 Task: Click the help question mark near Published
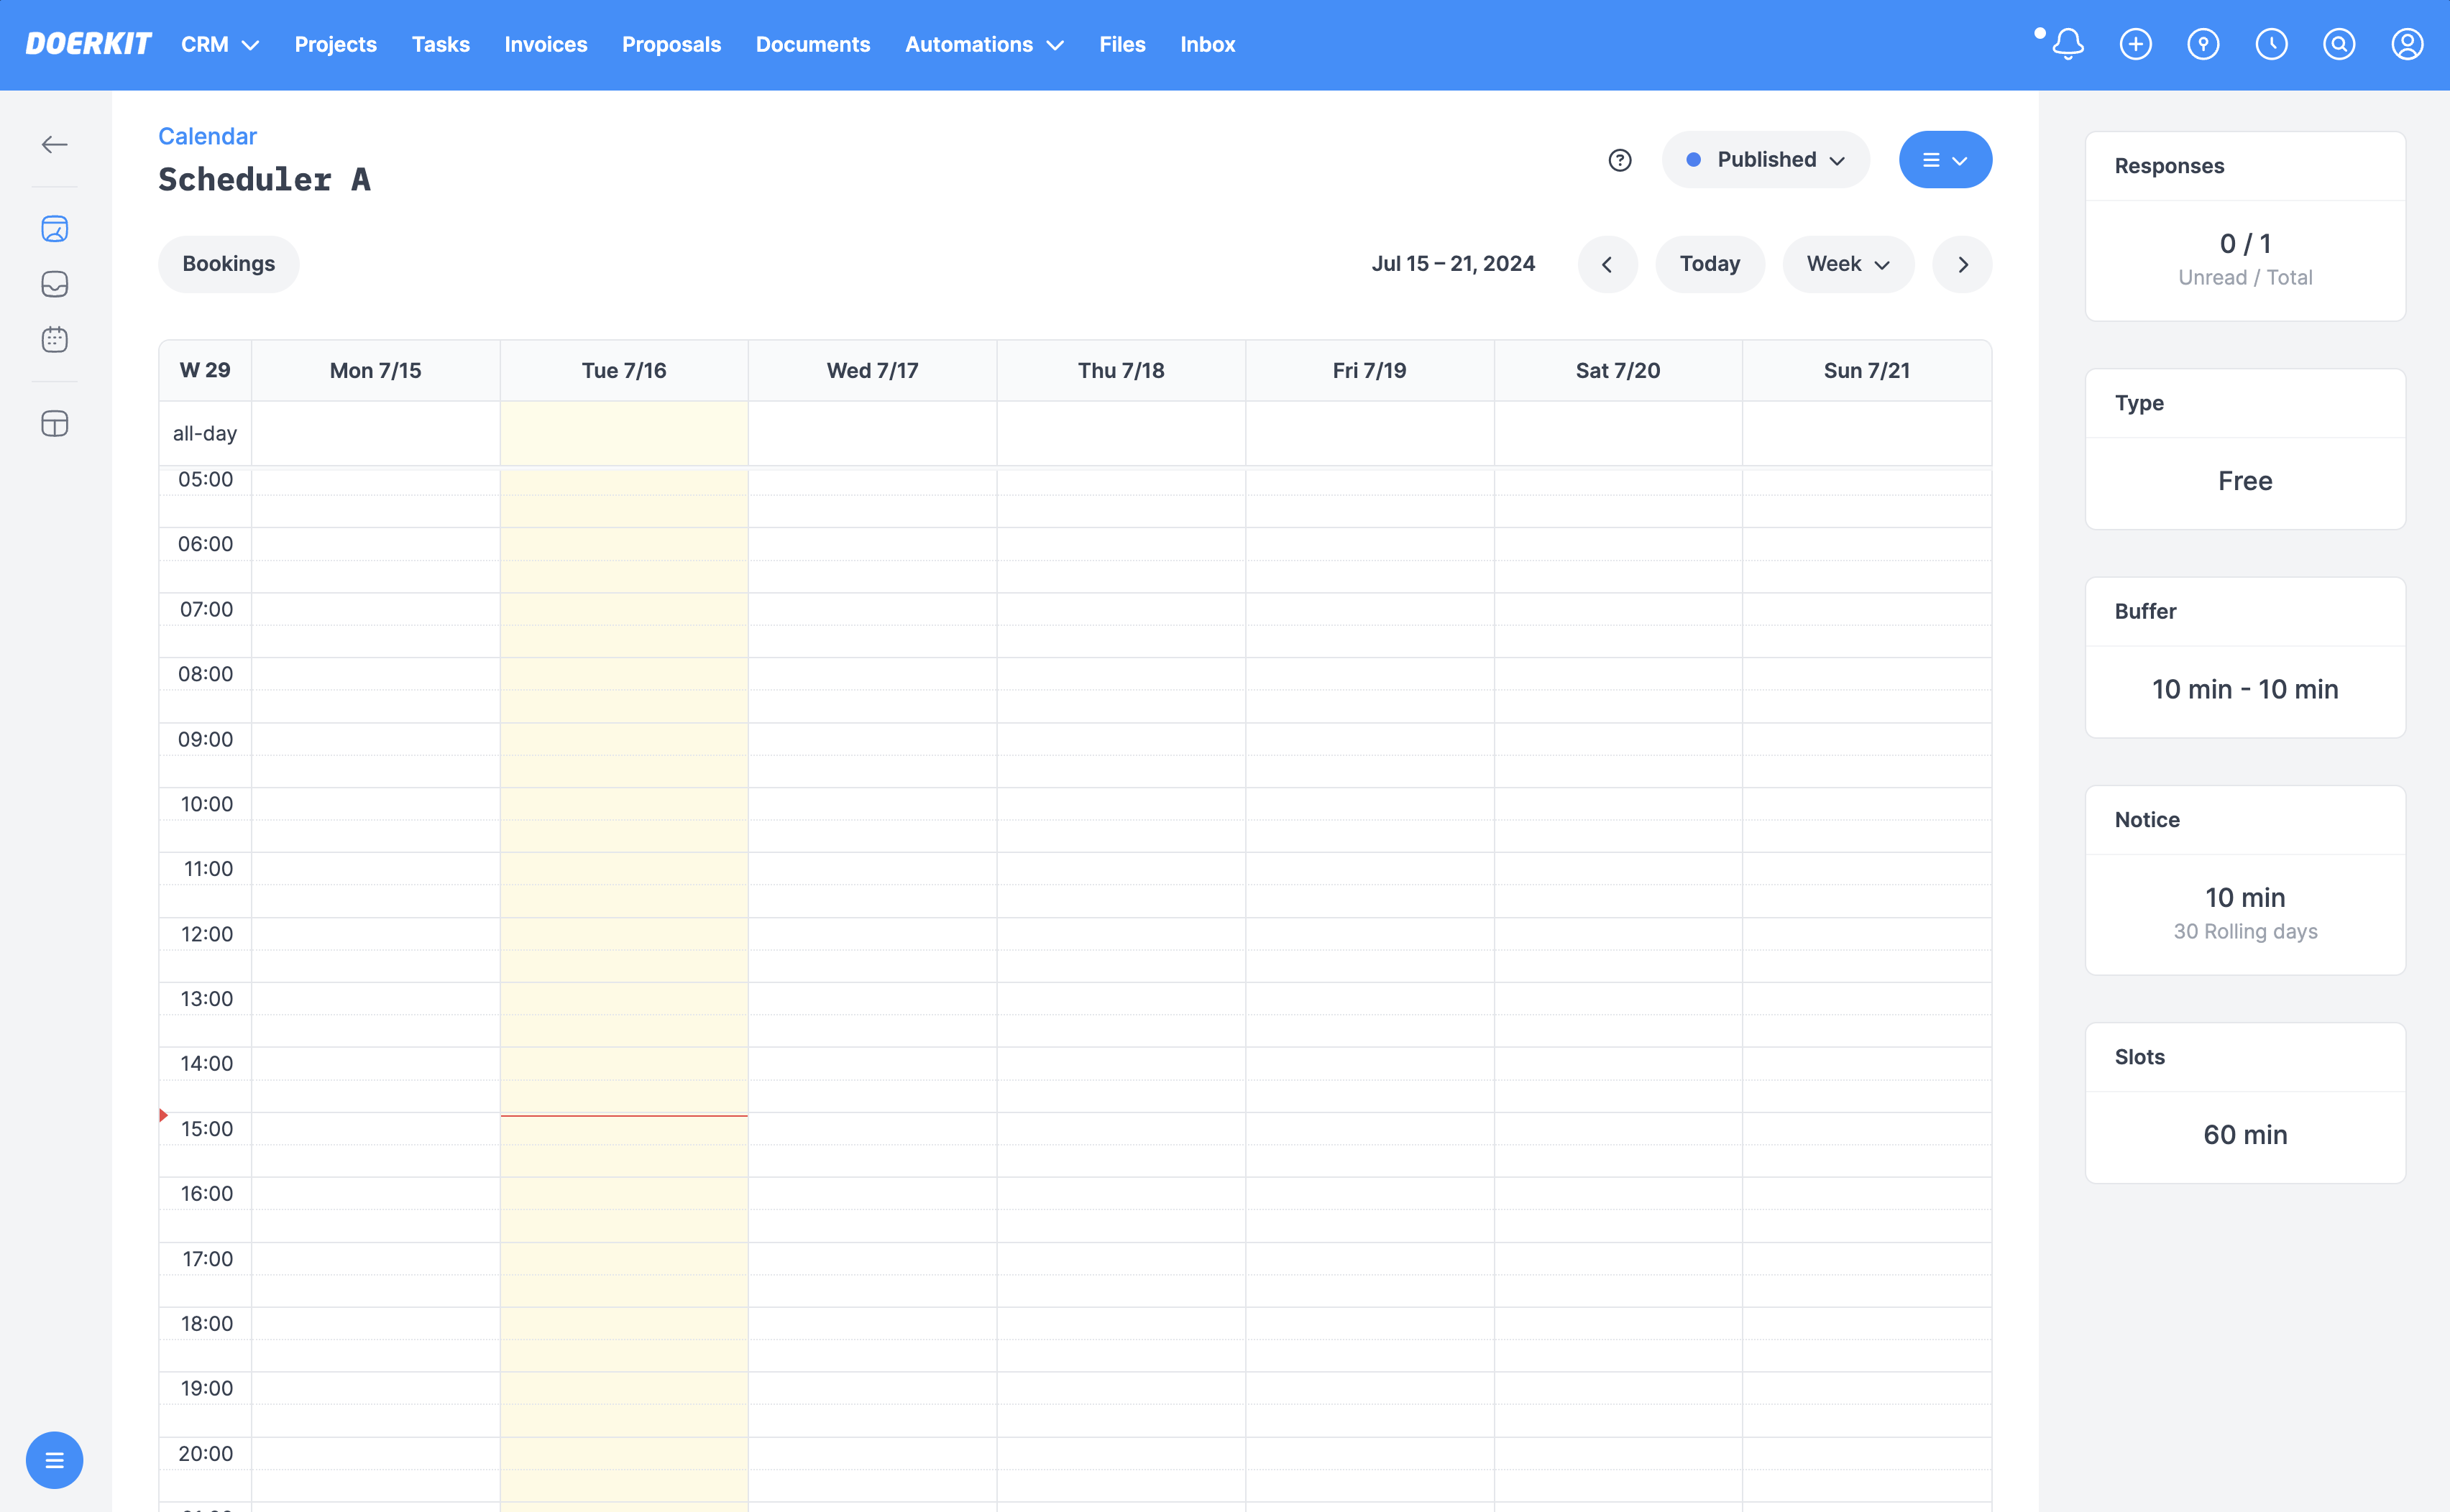tap(1620, 160)
